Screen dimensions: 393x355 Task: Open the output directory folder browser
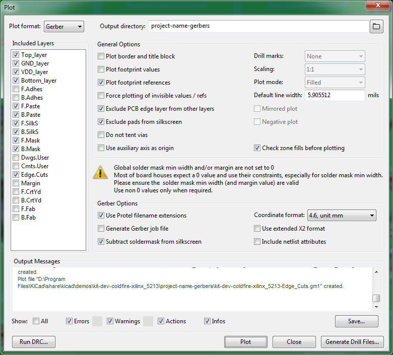(x=376, y=27)
